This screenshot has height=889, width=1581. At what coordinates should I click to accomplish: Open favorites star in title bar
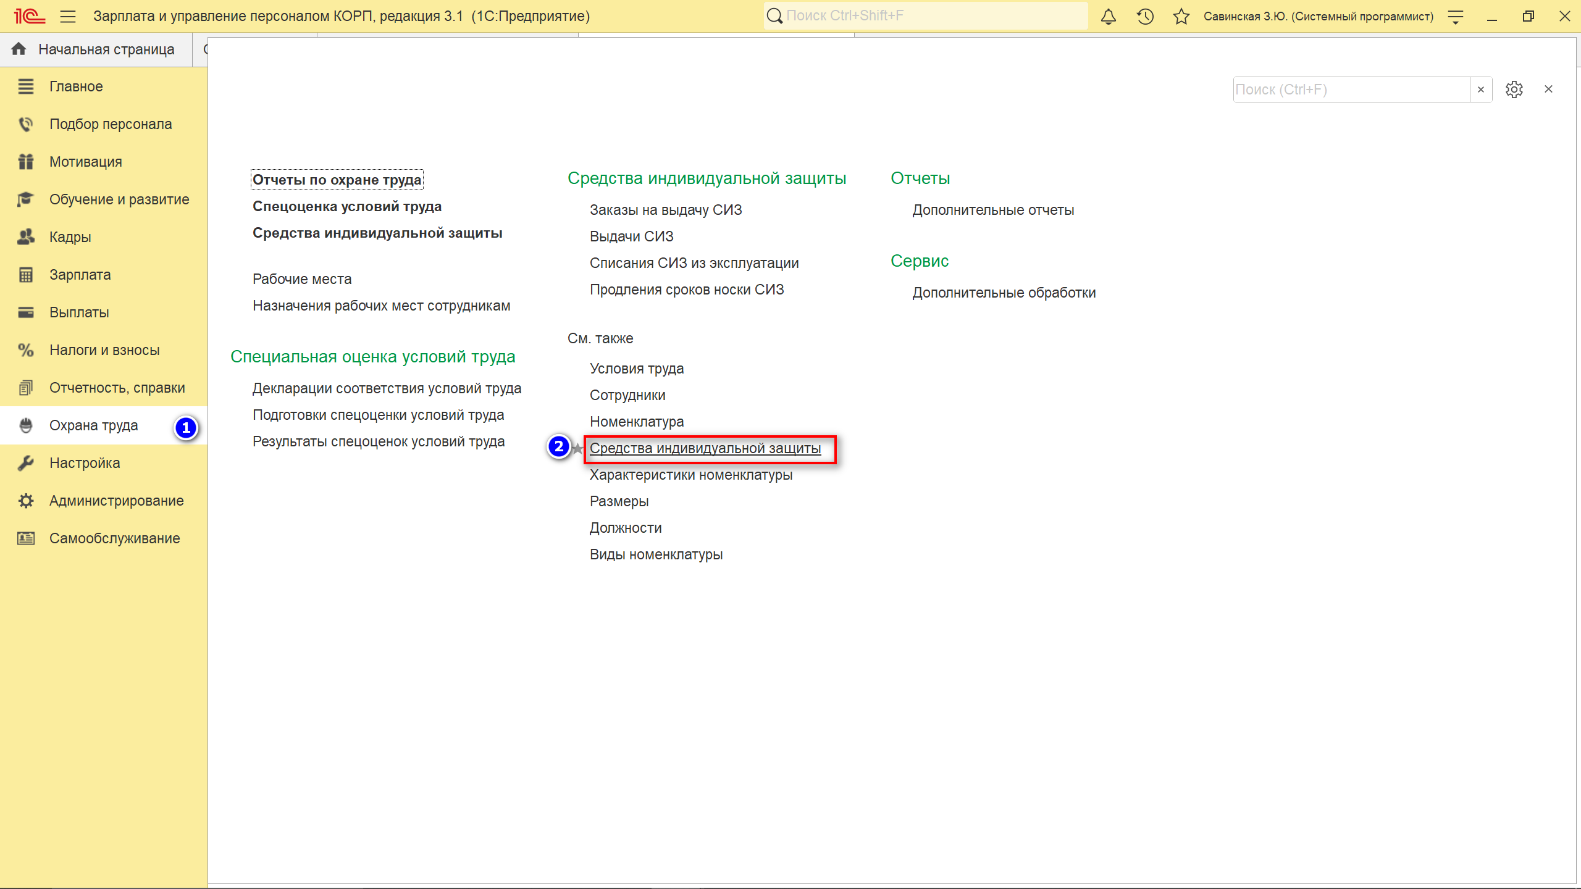click(1181, 17)
